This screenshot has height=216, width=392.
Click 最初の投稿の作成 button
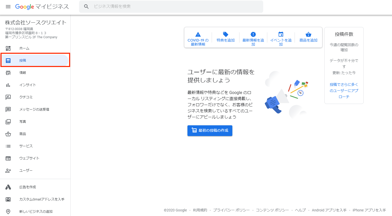point(210,131)
